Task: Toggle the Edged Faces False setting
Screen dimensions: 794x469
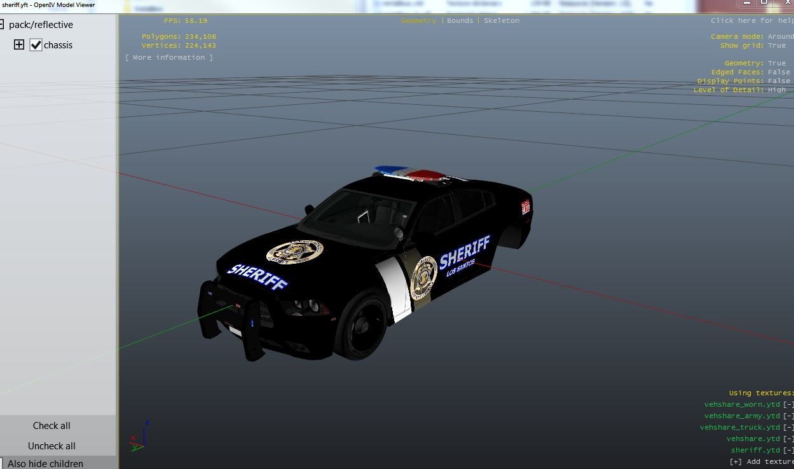Action: coord(779,72)
